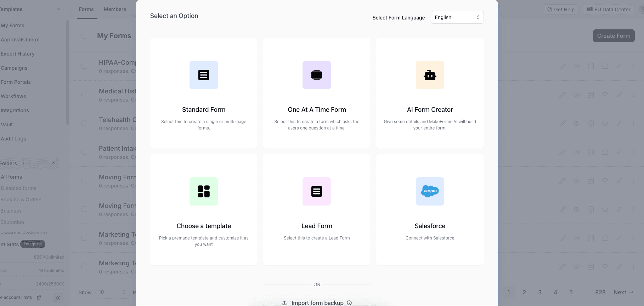Click the Salesforce cloud icon

click(430, 191)
